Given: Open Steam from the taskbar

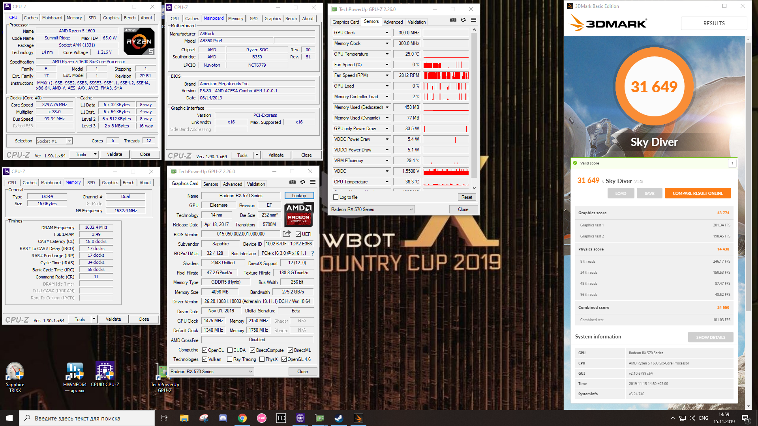Looking at the screenshot, I should click(x=339, y=418).
